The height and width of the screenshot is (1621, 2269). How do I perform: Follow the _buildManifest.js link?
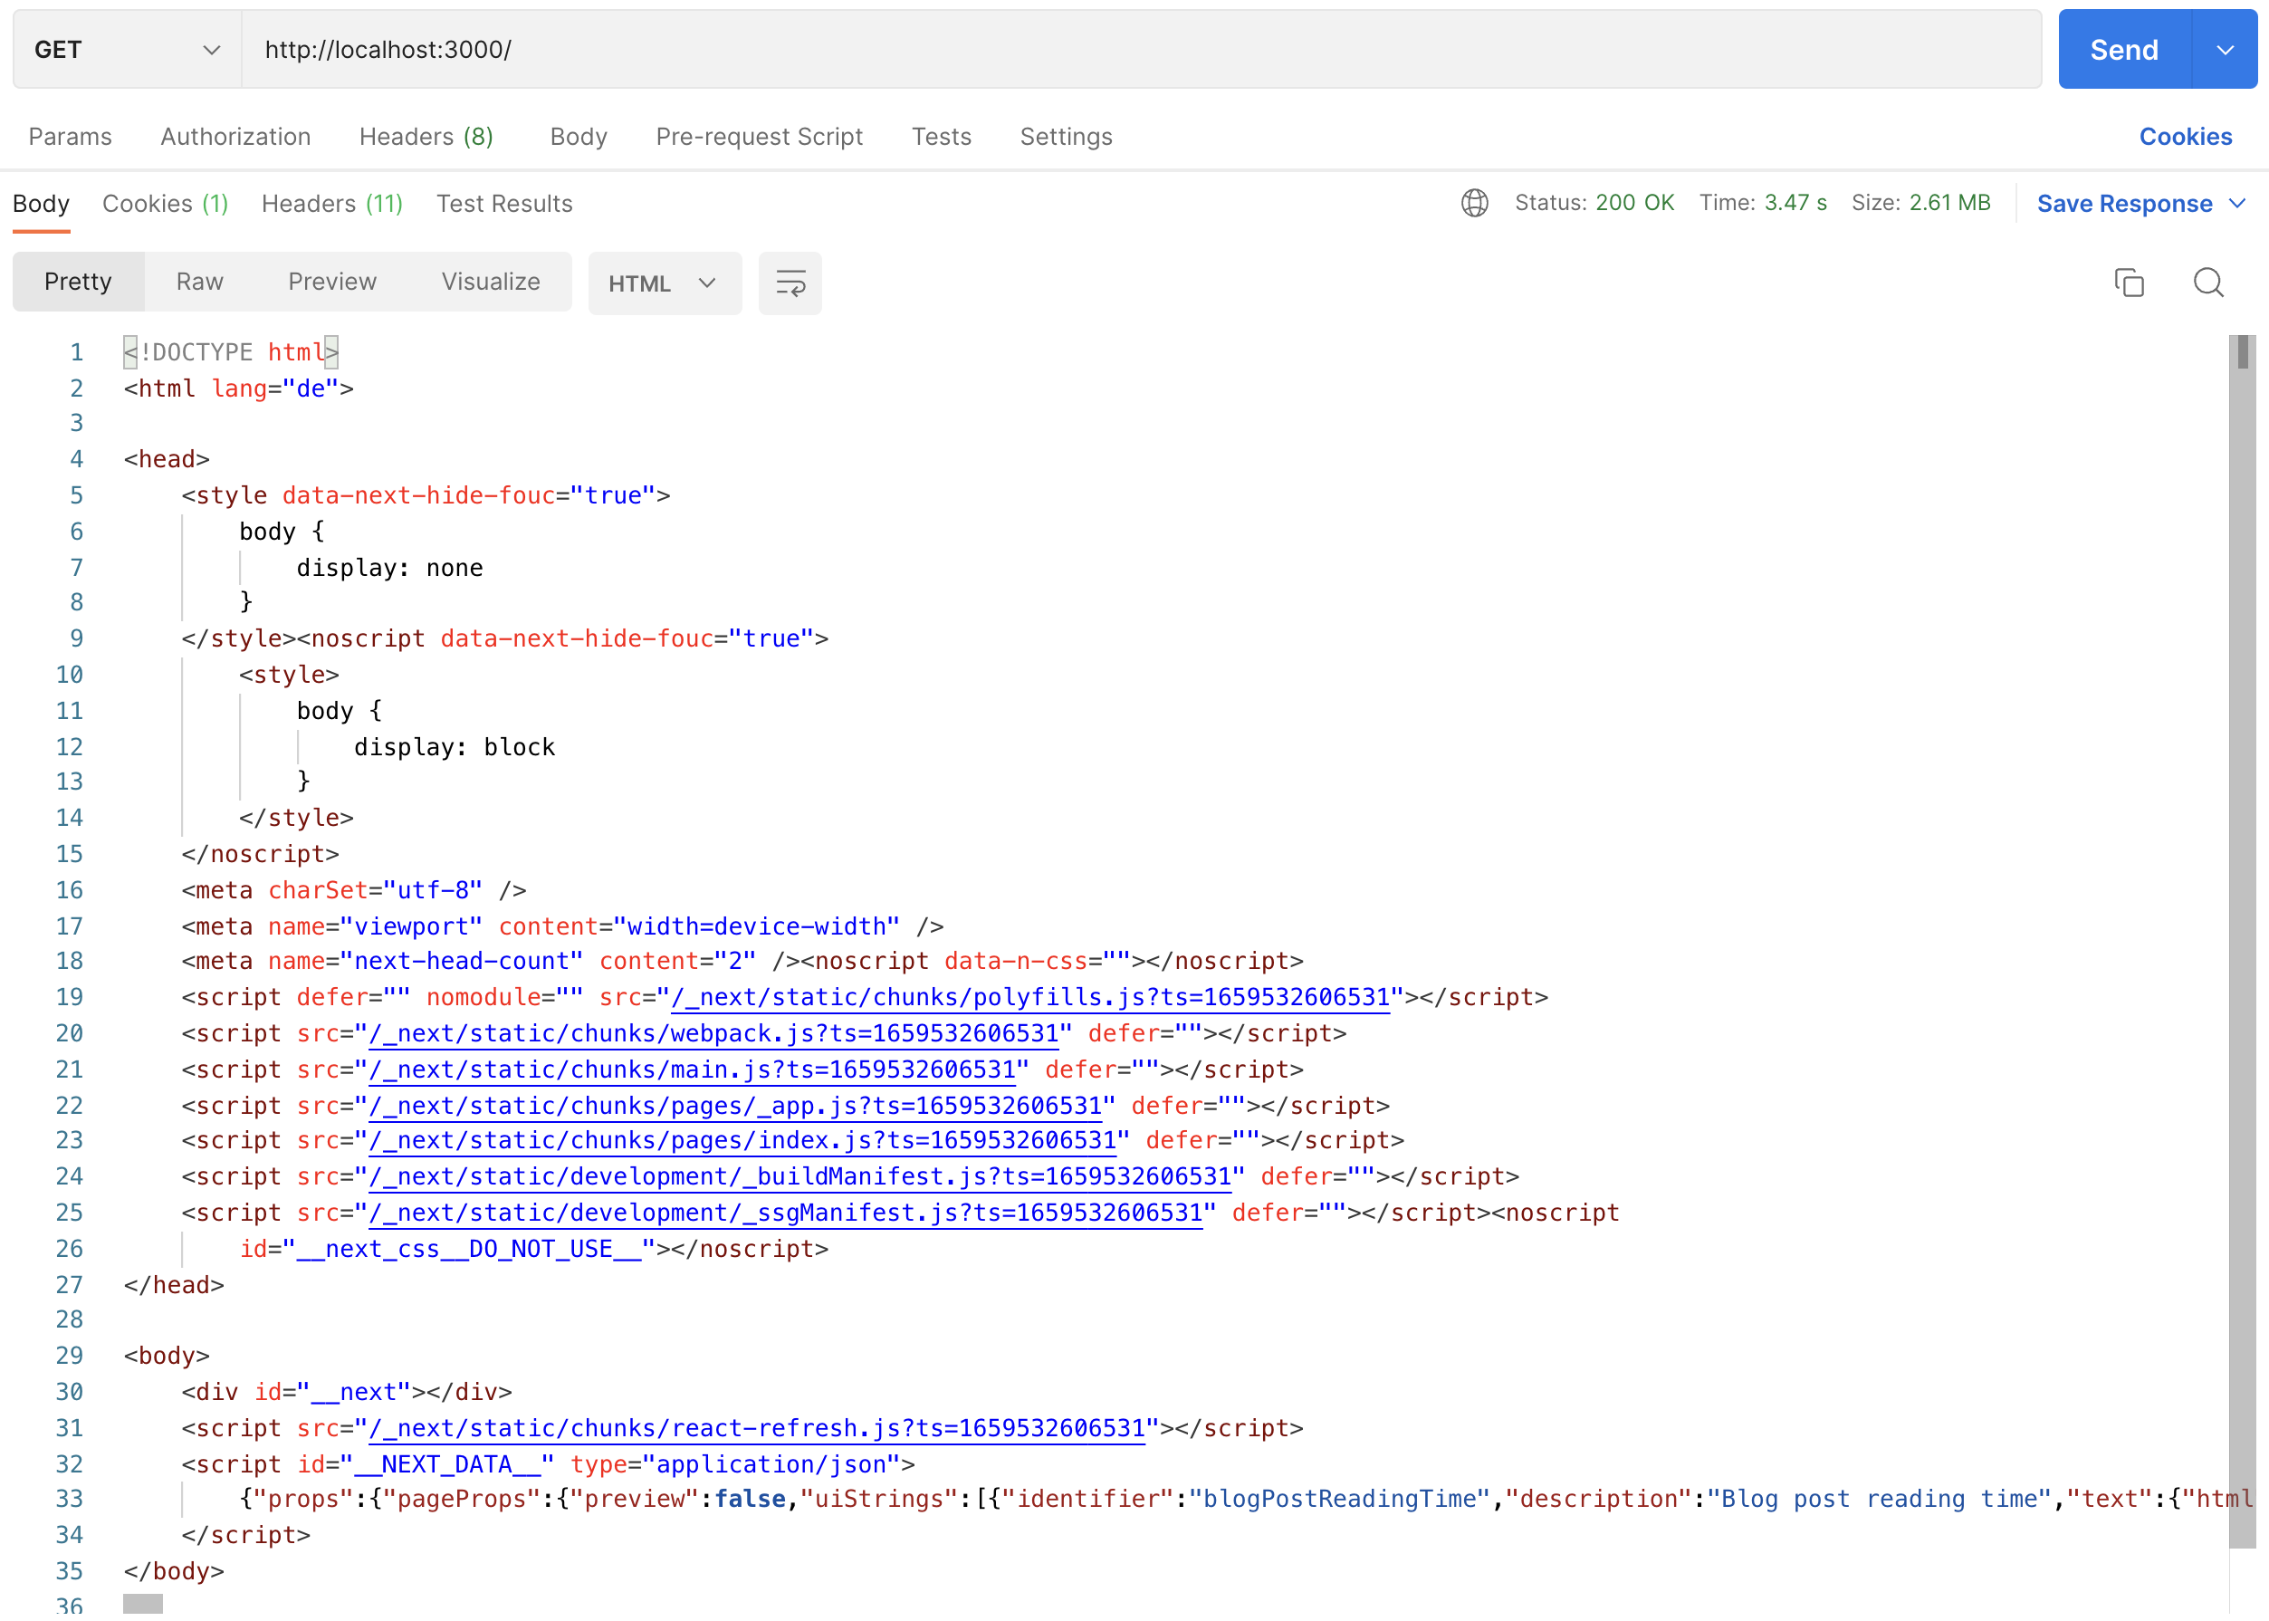tap(800, 1175)
